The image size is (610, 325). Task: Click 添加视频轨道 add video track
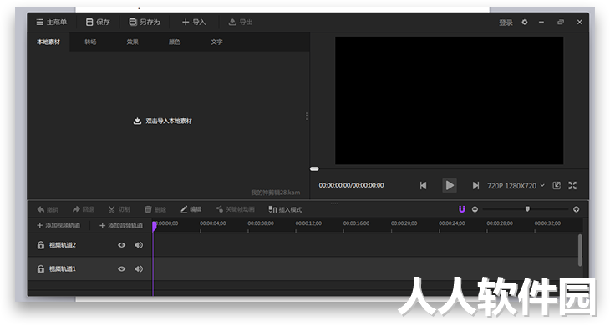(58, 225)
